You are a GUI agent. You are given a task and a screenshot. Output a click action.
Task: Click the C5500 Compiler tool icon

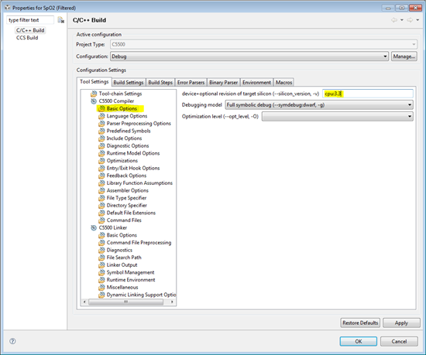[94, 101]
